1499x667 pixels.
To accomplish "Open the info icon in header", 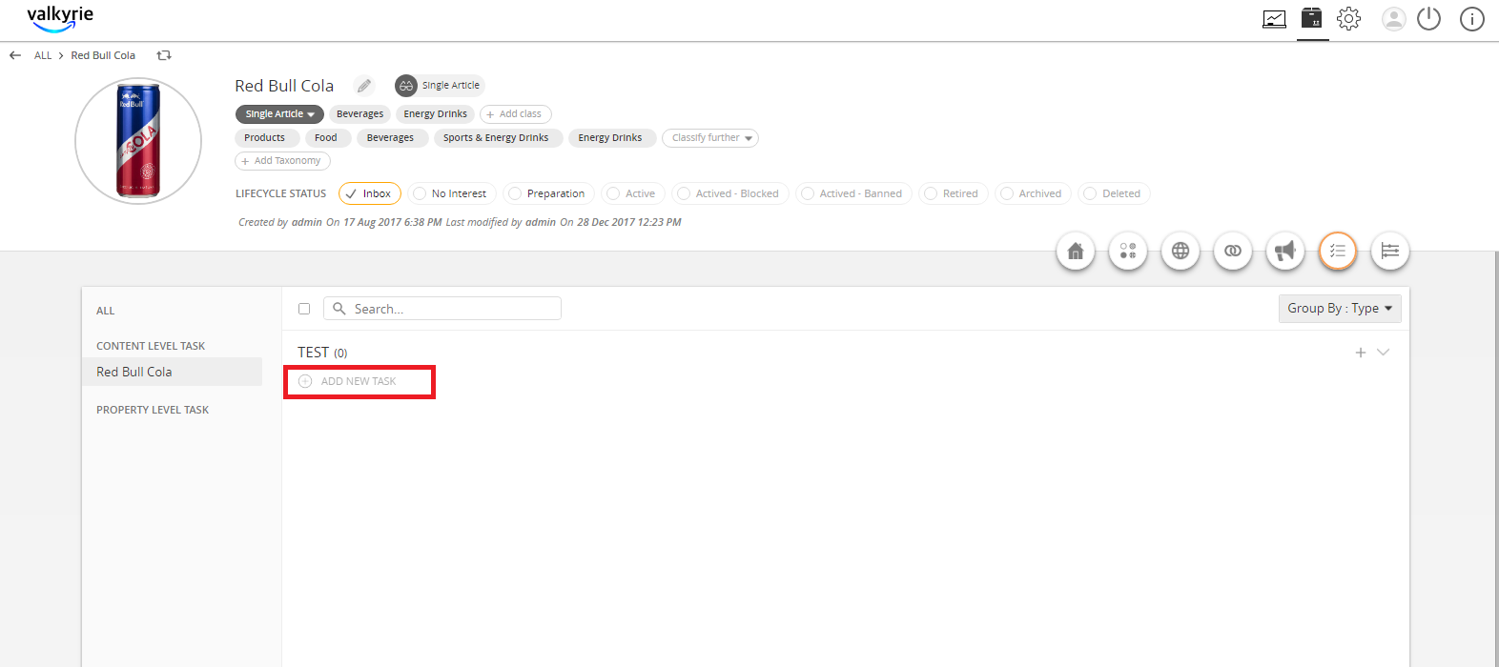I will tap(1472, 19).
